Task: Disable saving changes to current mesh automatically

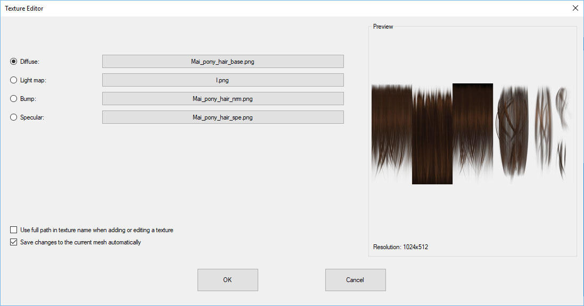Action: click(13, 242)
